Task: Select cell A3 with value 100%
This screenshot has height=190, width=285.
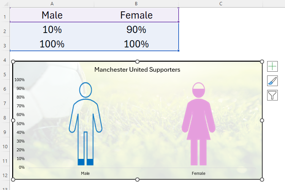Action: [x=52, y=44]
